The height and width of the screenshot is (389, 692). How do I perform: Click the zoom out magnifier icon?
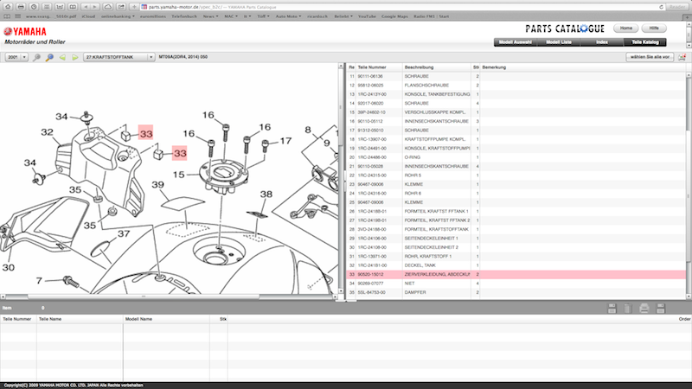36,57
